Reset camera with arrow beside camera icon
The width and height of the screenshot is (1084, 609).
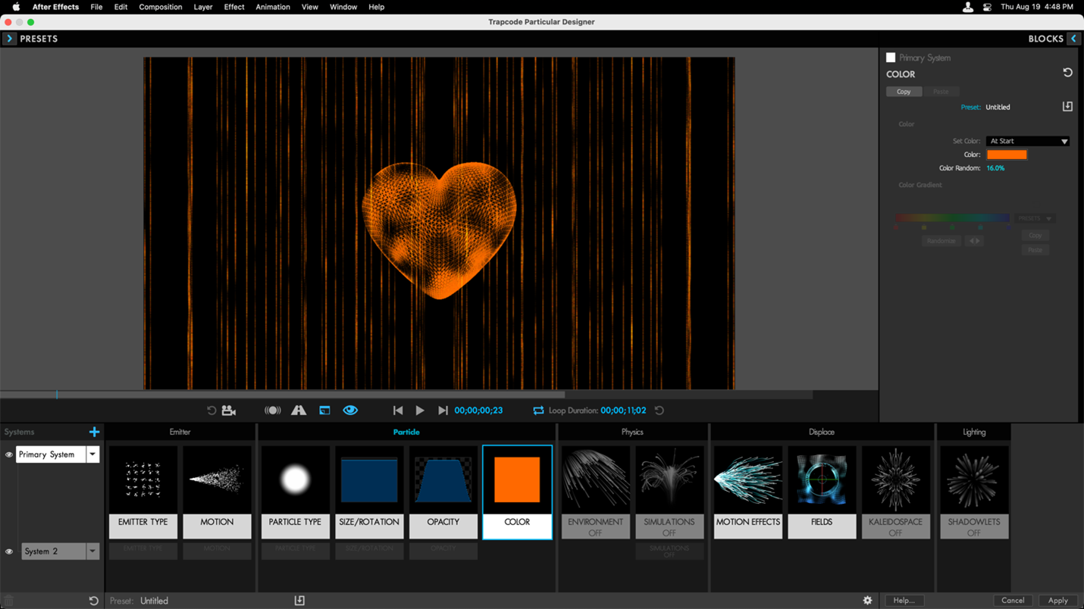211,411
